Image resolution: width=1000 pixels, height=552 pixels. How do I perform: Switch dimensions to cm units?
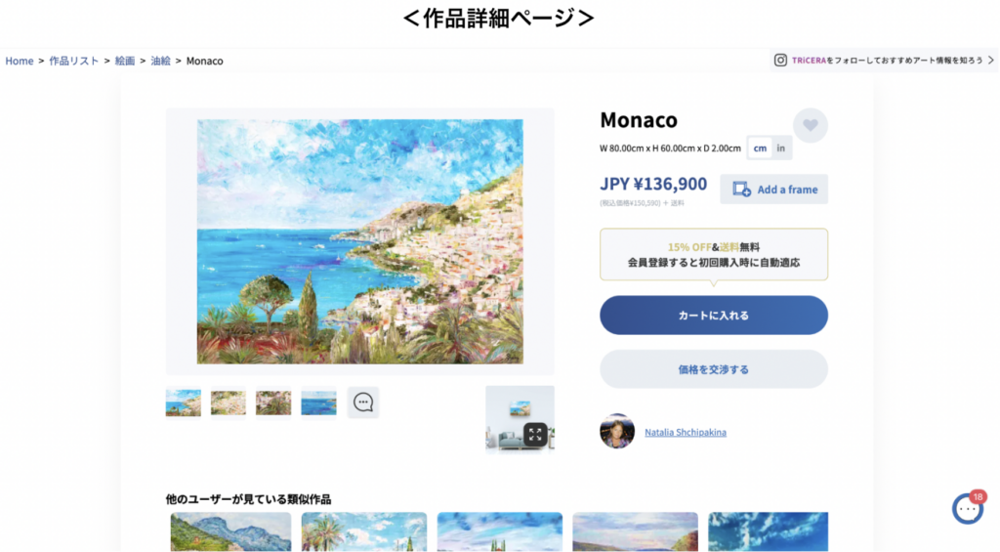(760, 149)
